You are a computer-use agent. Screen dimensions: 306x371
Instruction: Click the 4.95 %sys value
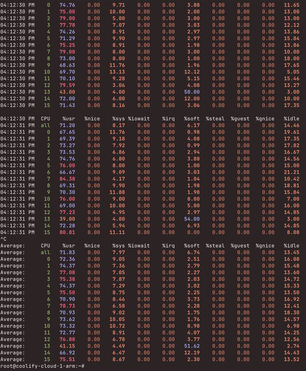click(x=119, y=212)
